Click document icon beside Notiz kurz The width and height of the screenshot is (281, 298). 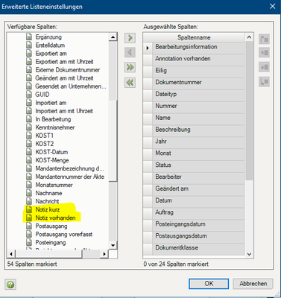tap(29, 209)
